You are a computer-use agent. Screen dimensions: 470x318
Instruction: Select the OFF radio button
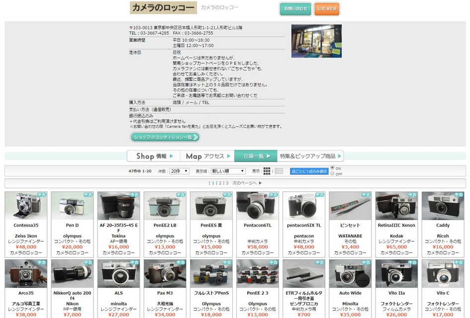332,173
